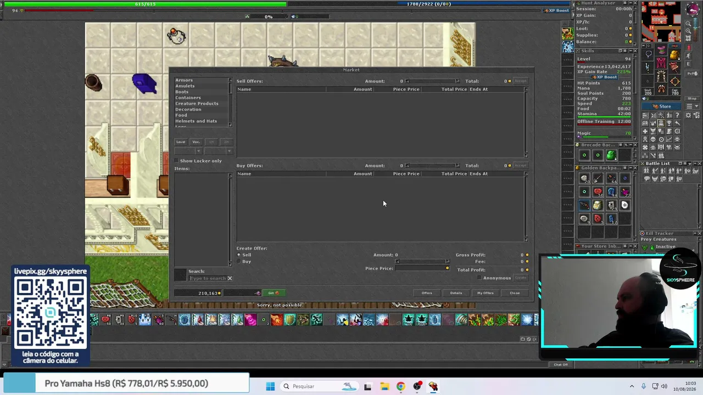Toggle the Level filter button
Image resolution: width=703 pixels, height=395 pixels.
[181, 142]
